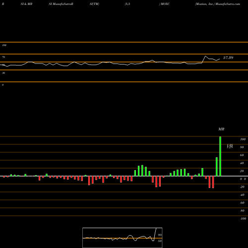
Task: Click the 80 label on the MR axis
Action: [x=242, y=147]
